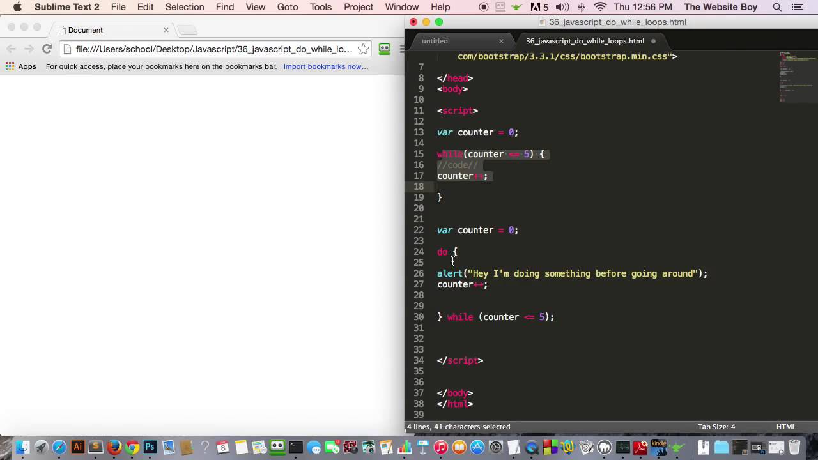Open Spotlight search magnifier
Screen dimensions: 818x460
point(777,7)
